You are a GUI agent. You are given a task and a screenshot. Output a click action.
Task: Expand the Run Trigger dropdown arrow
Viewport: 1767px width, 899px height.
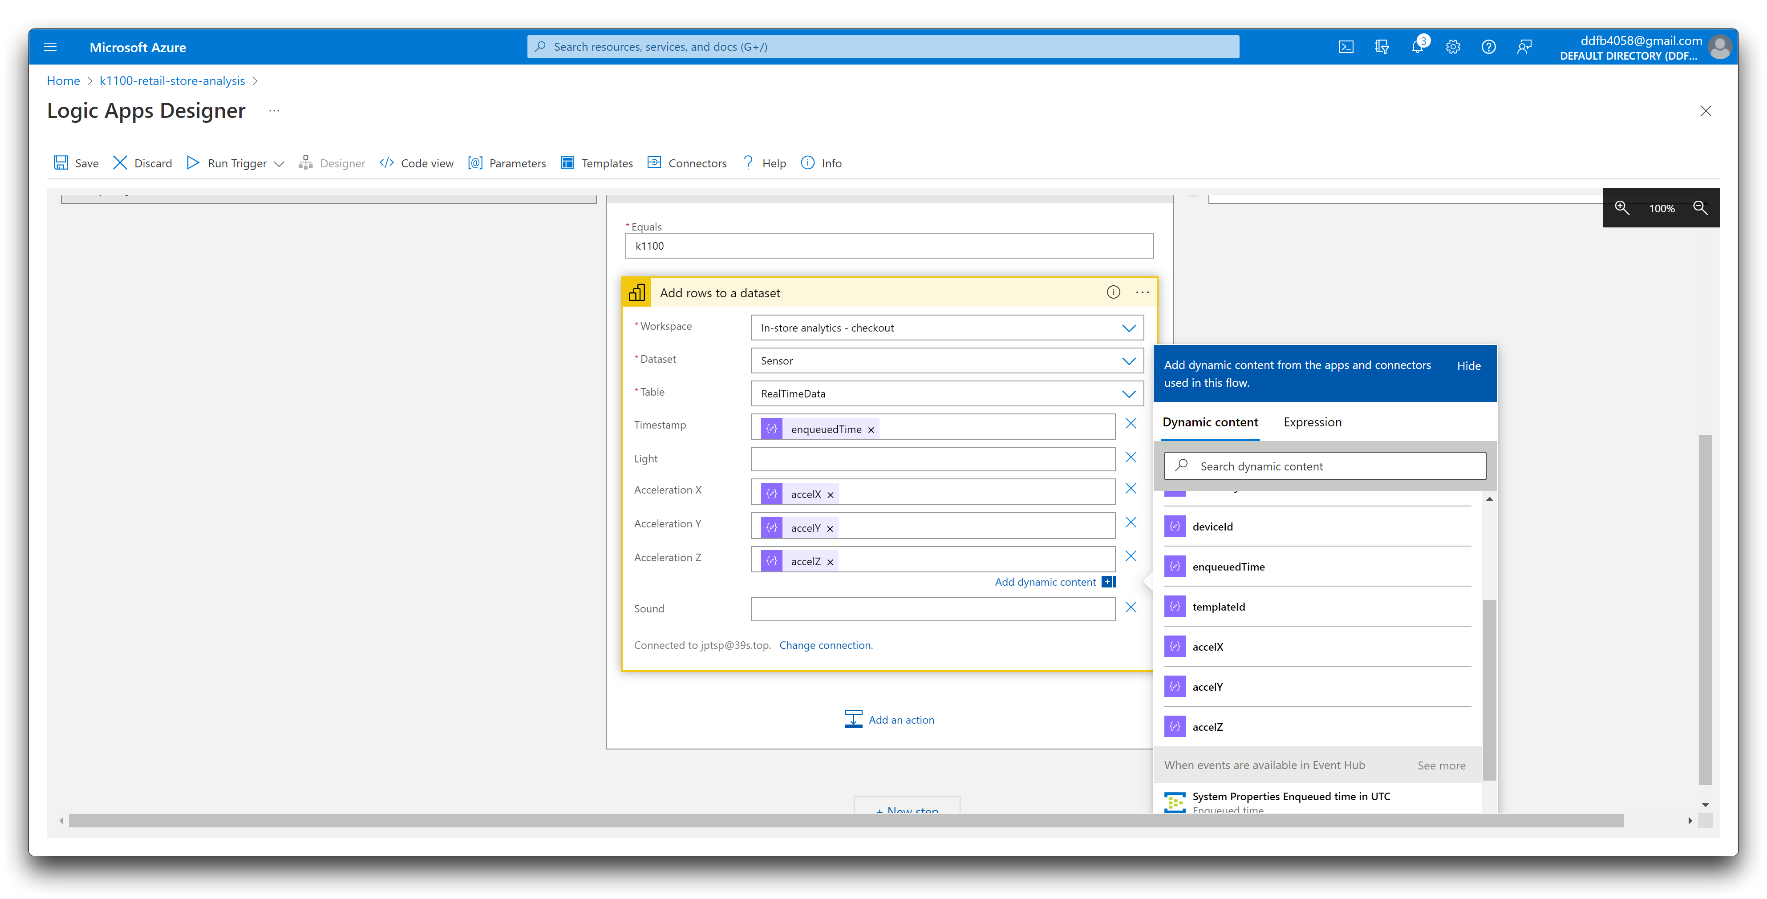[x=279, y=163]
